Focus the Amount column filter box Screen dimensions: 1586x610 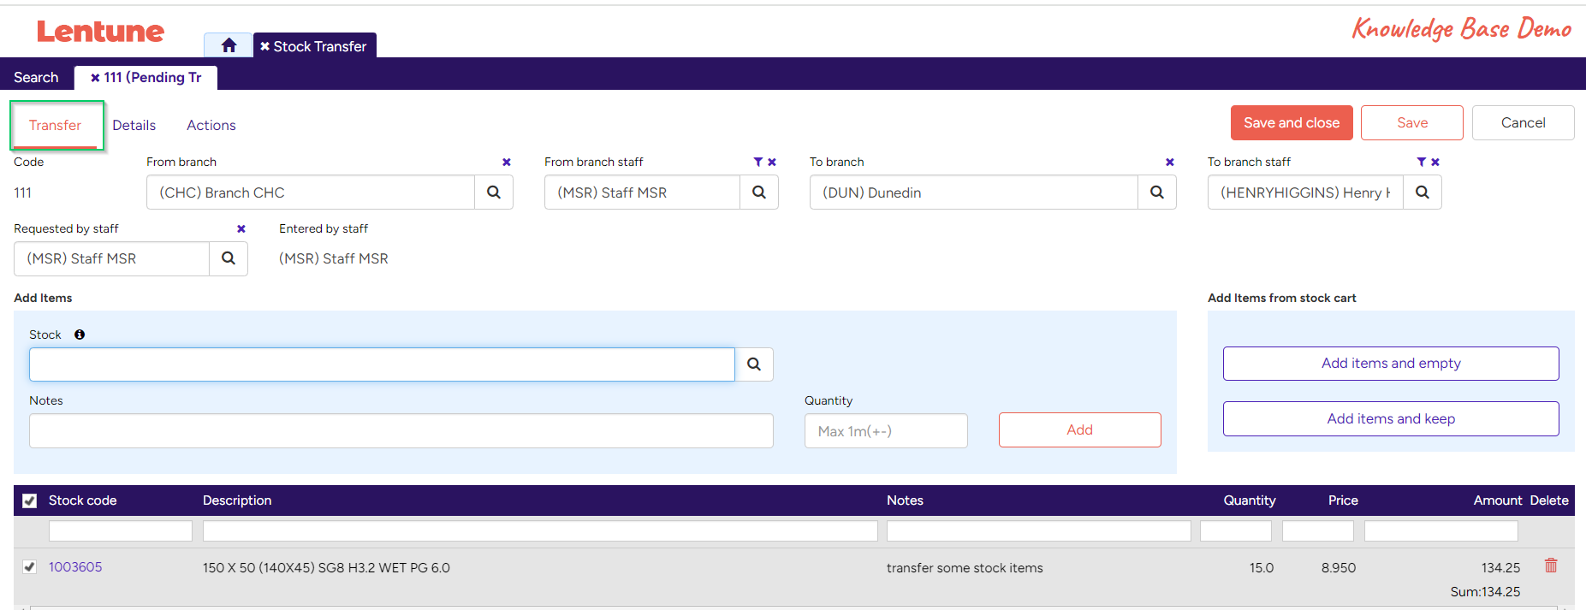pyautogui.click(x=1441, y=530)
